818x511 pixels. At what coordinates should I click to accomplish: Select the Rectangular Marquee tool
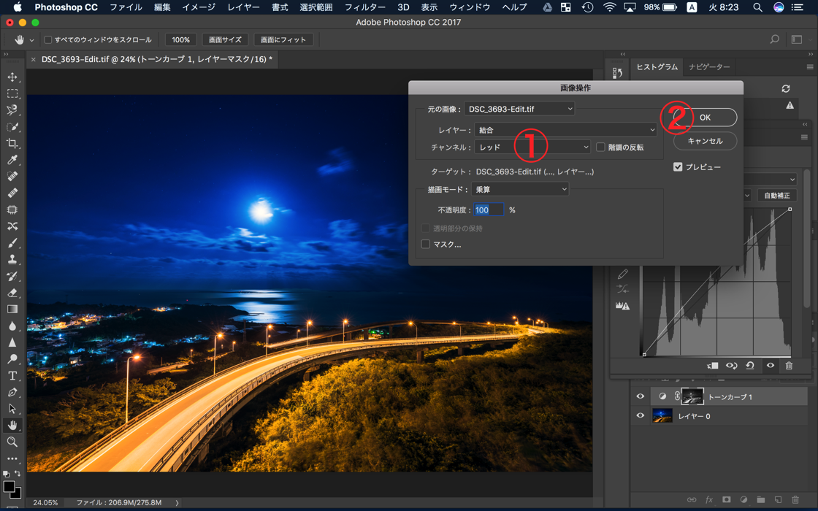(x=12, y=93)
